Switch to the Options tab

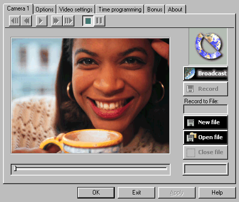click(44, 9)
